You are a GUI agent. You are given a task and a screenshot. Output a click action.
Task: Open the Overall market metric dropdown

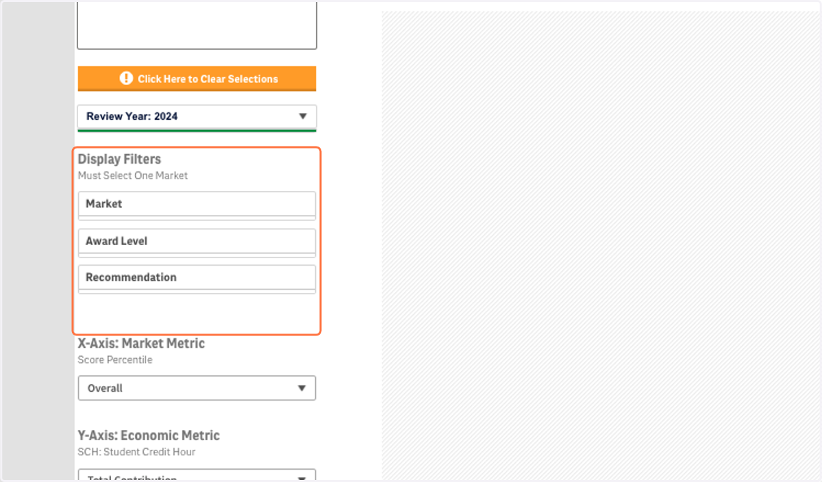pyautogui.click(x=197, y=388)
